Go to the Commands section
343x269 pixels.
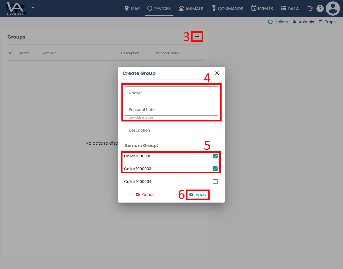click(227, 9)
